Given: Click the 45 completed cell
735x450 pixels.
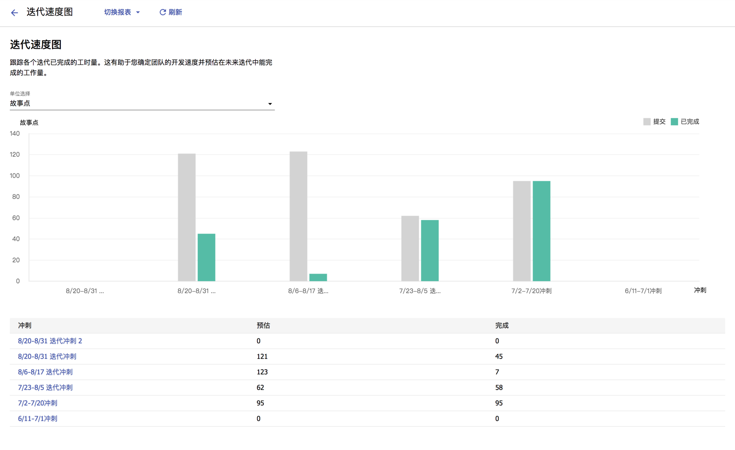Looking at the screenshot, I should pos(499,357).
